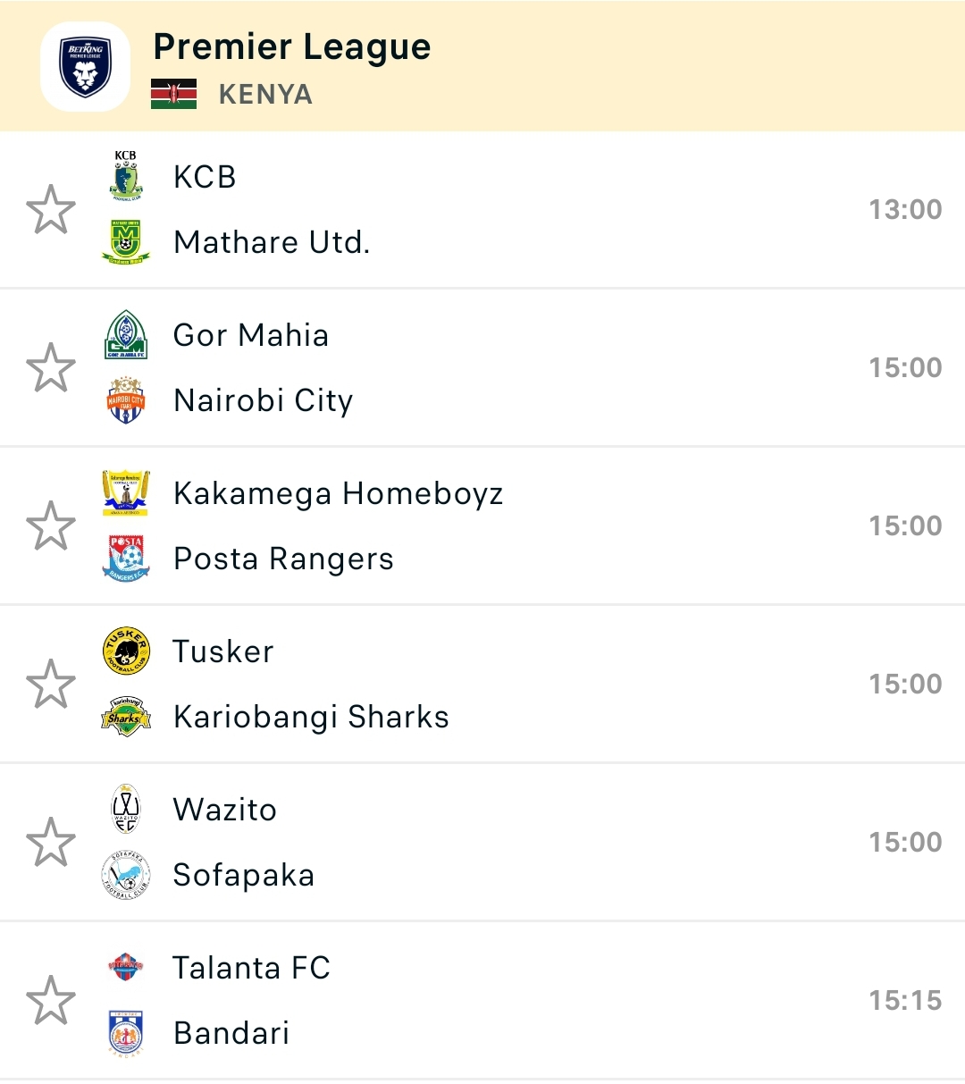
Task: Click the Bandari team crest
Action: tap(126, 1033)
